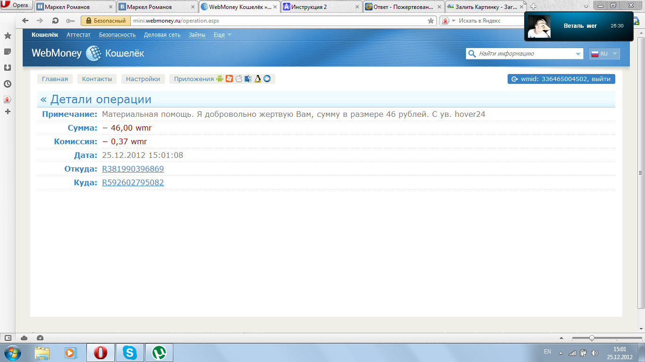Go back with the browser back arrow
Screen dimensions: 645x362
[25, 21]
